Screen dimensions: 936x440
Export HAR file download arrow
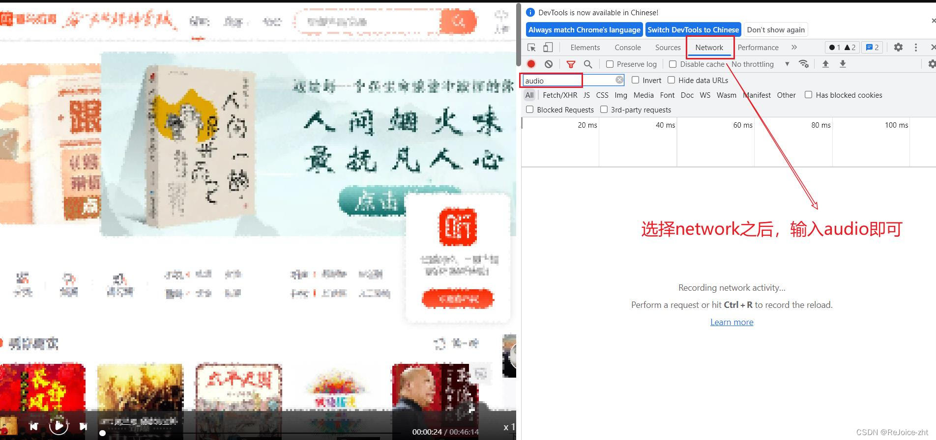point(843,64)
